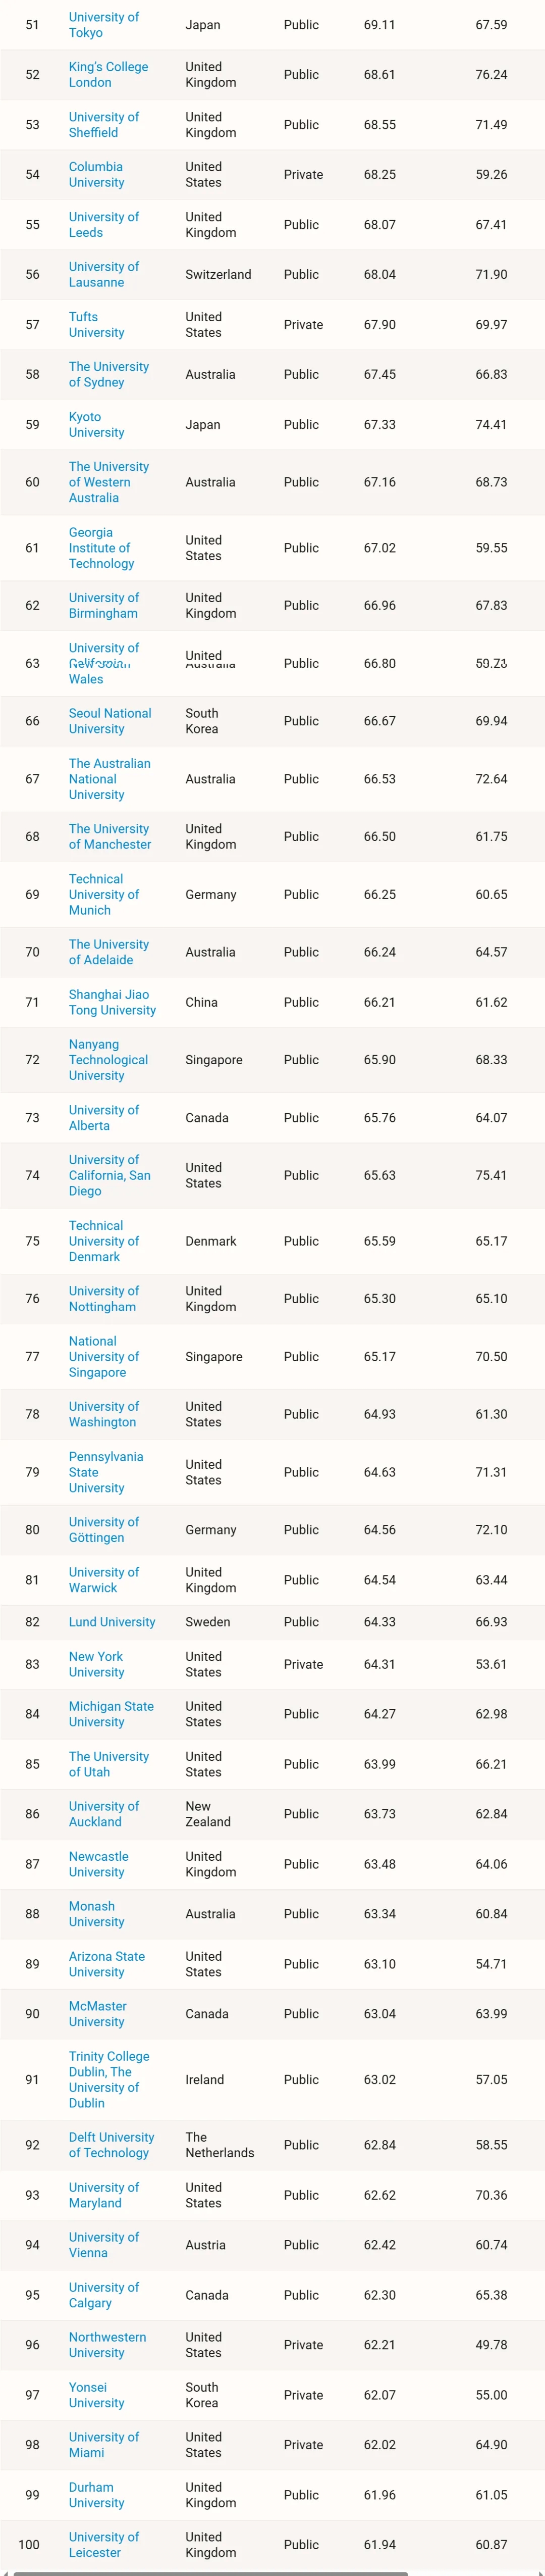The image size is (545, 2576).
Task: Click the Georgia Institute of Technology link
Action: (x=105, y=548)
